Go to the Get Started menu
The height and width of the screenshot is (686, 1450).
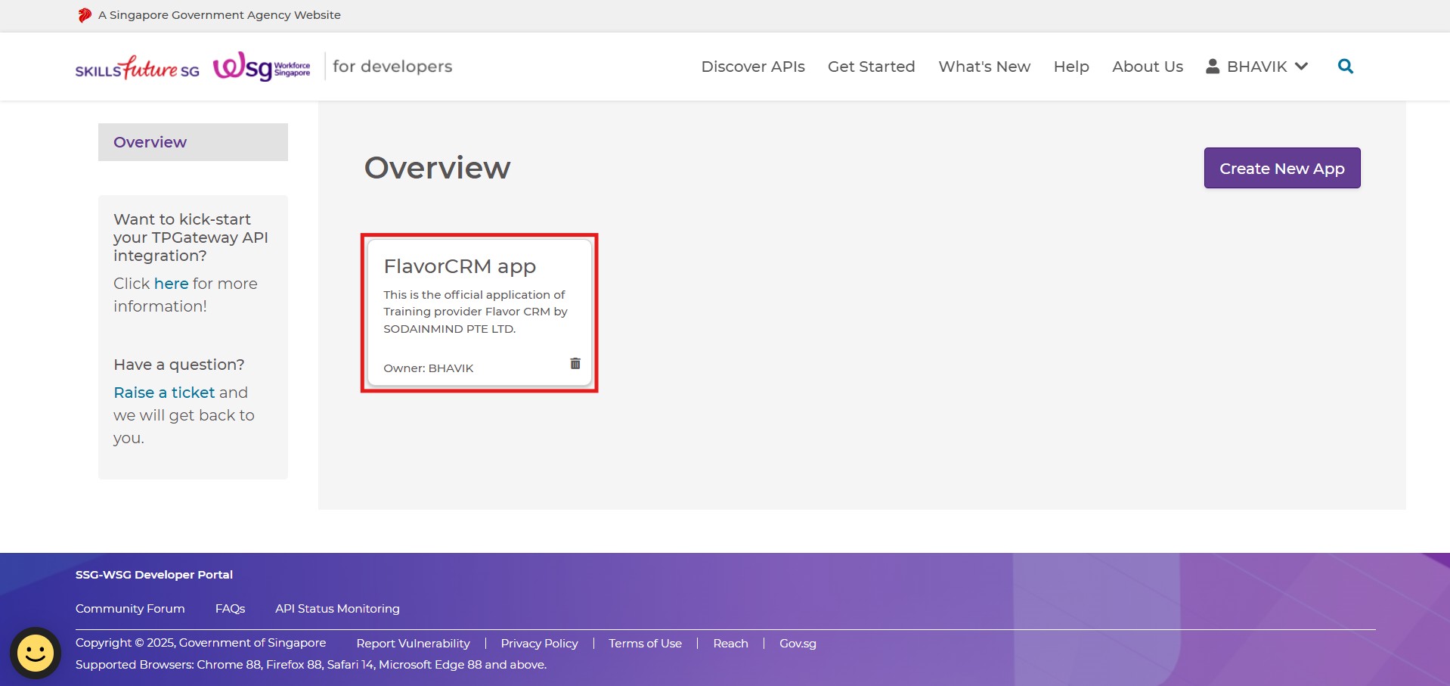(871, 67)
